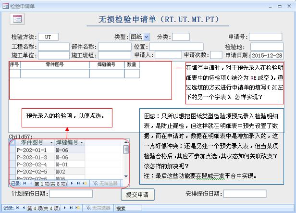Go to next record in Child57 subform
This screenshot has height=213, width=296.
pos(72,183)
